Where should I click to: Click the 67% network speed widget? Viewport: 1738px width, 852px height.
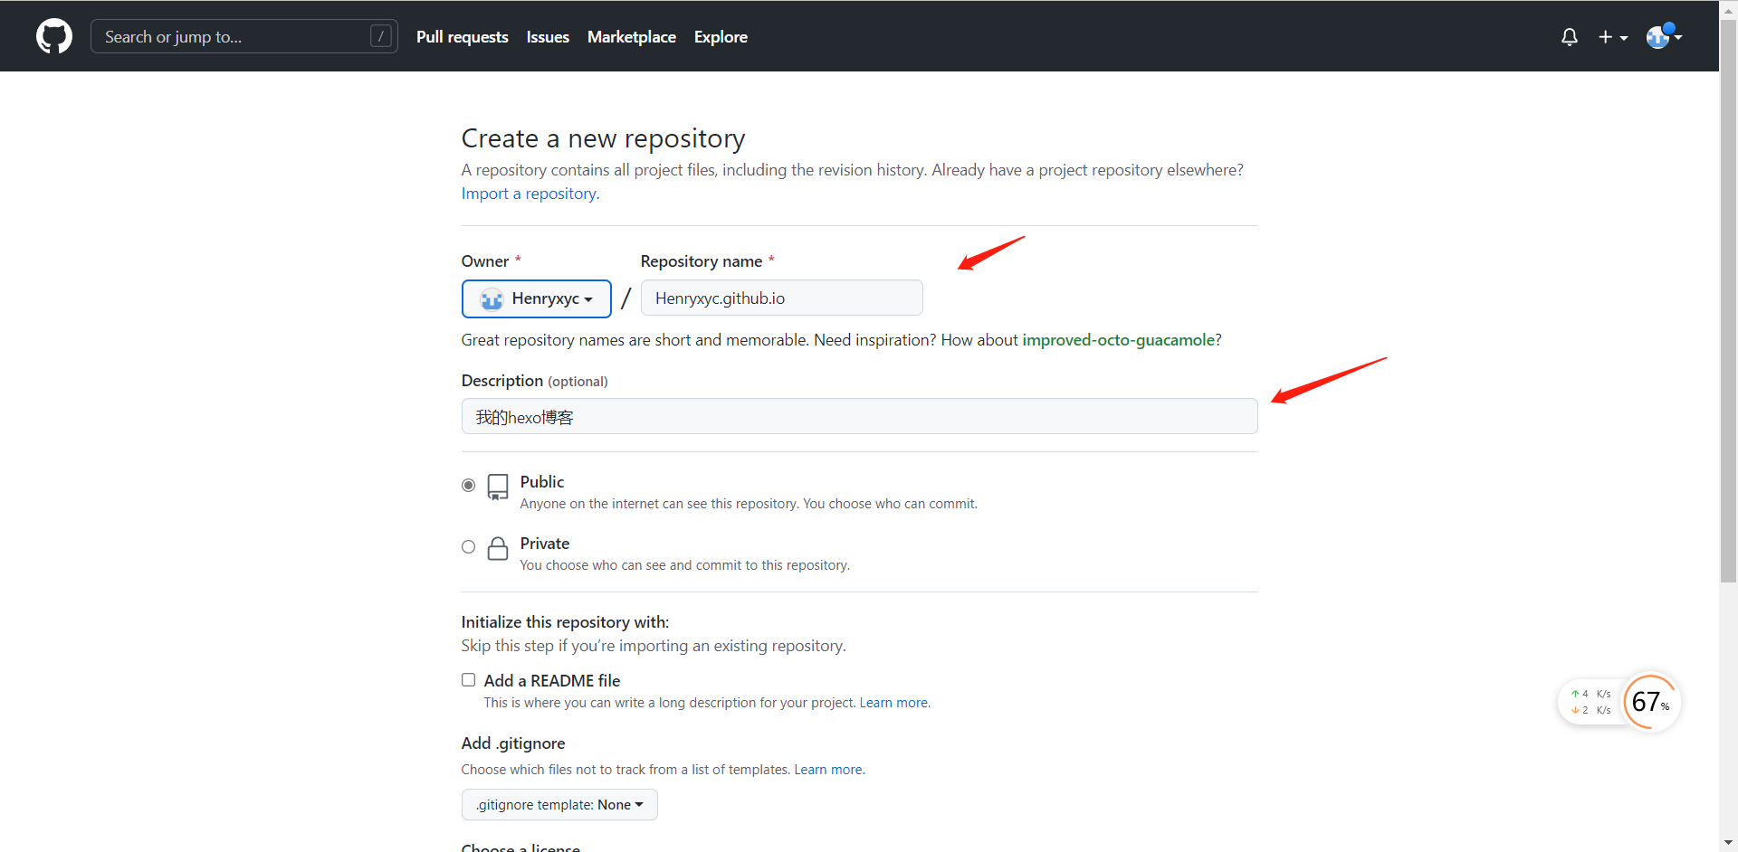[1650, 702]
